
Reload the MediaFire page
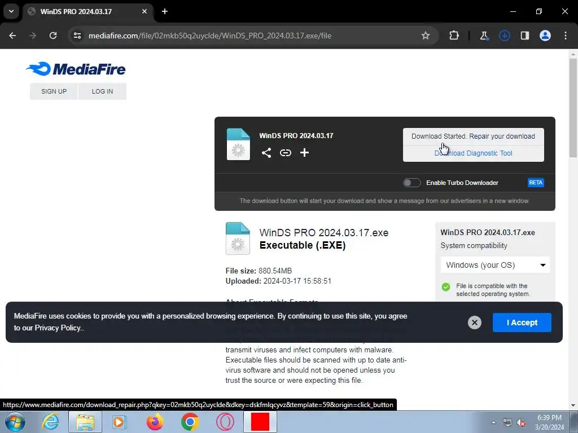click(53, 36)
